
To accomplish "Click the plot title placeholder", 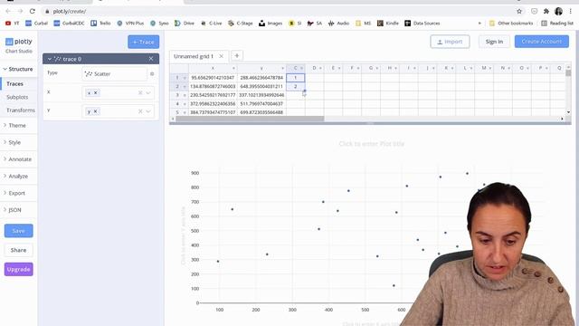I will click(372, 144).
